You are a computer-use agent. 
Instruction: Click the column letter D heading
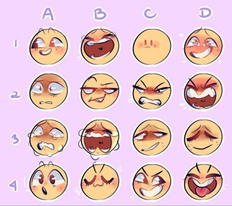pyautogui.click(x=205, y=13)
